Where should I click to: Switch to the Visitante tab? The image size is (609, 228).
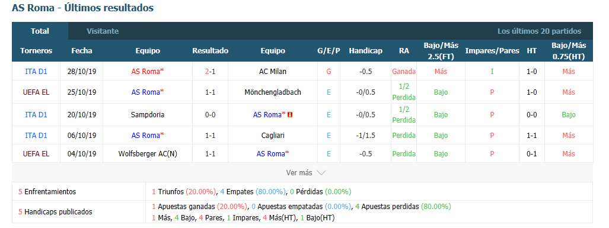pyautogui.click(x=103, y=31)
